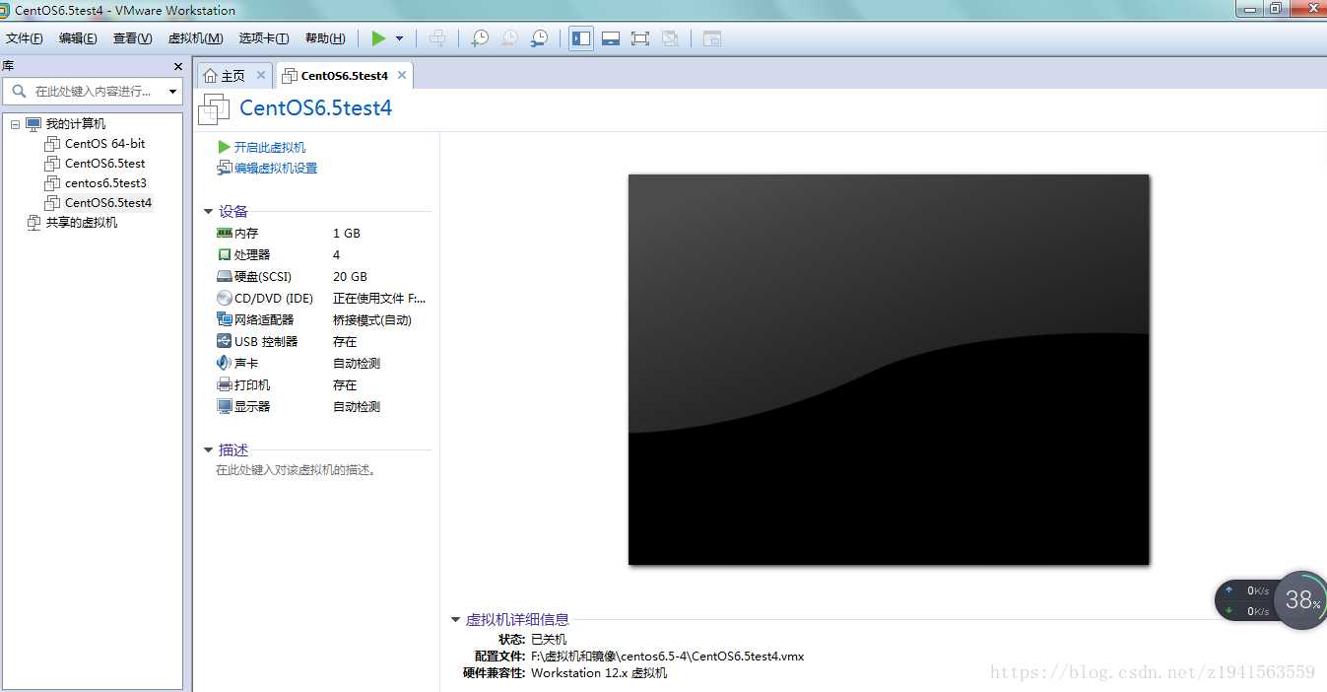This screenshot has height=692, width=1327.
Task: Click the USB 控制器 icon
Action: pyautogui.click(x=224, y=342)
